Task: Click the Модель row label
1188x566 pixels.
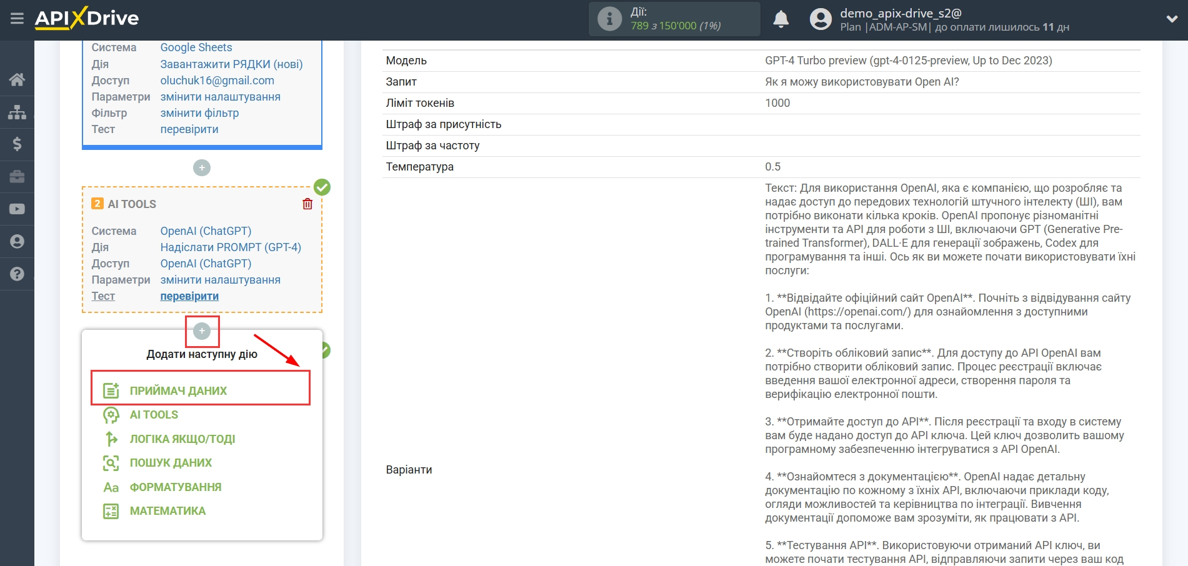Action: [x=406, y=61]
